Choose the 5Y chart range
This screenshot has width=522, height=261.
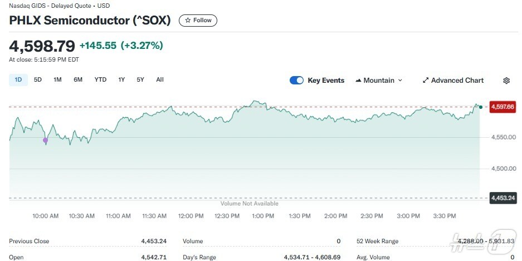coord(140,79)
